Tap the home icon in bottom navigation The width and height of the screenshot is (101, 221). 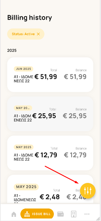click(14, 214)
